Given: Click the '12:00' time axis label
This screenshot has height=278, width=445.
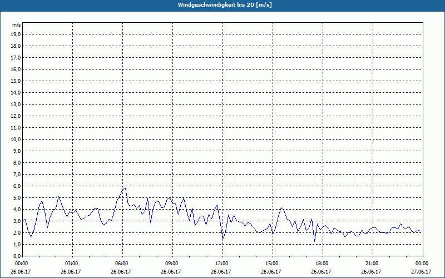Looking at the screenshot, I should click(221, 264).
